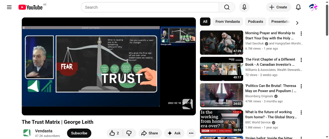Select the From Vendasta chip
Viewport: 329px width, 139px height.
click(228, 22)
